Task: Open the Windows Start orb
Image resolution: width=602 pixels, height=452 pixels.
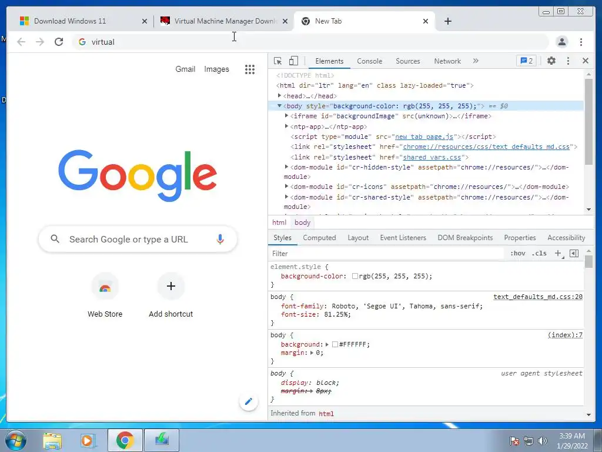Action: [16, 440]
